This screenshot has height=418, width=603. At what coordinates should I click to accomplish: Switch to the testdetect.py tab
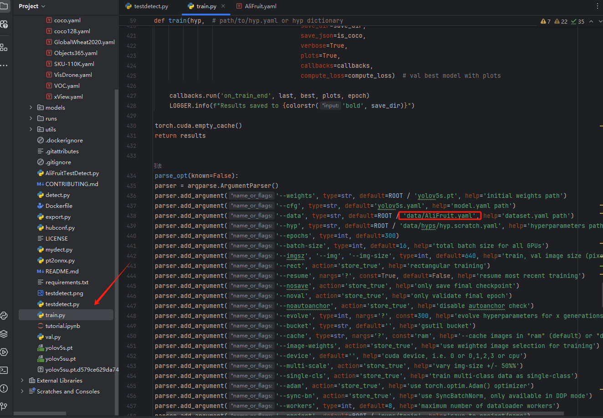point(151,6)
